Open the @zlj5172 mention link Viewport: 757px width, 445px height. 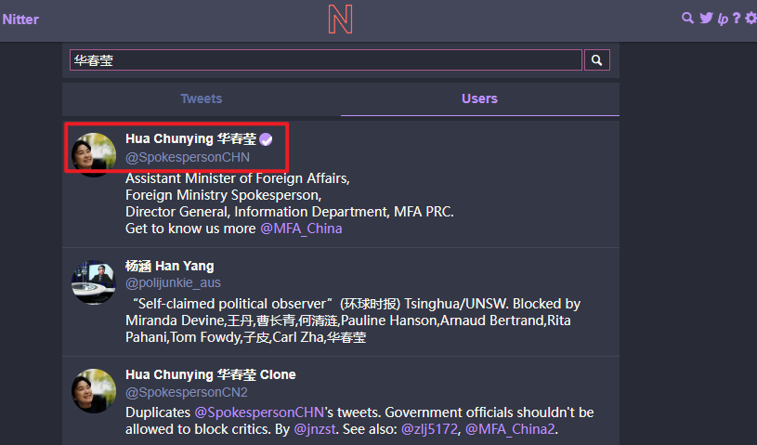(x=429, y=429)
